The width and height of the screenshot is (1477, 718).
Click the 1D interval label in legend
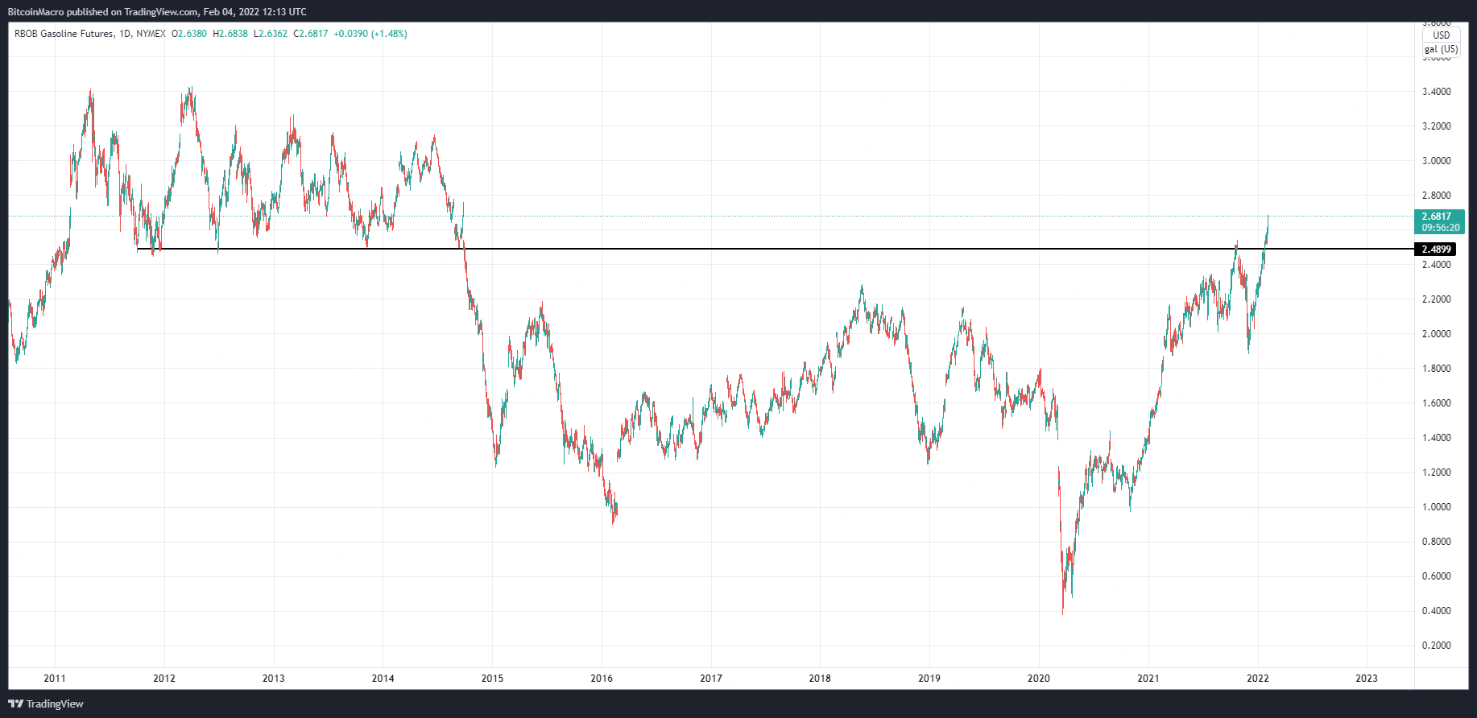click(124, 34)
